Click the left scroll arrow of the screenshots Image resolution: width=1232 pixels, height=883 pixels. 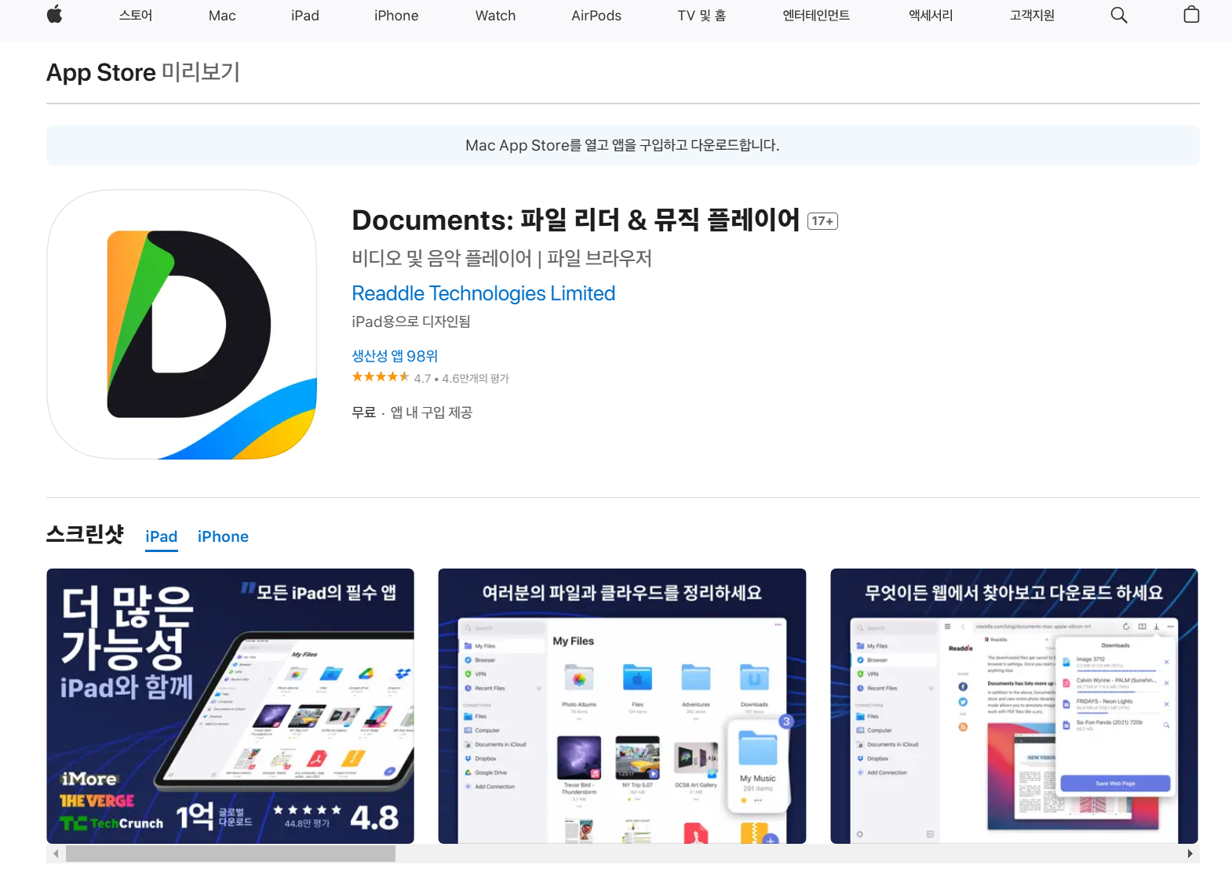56,854
